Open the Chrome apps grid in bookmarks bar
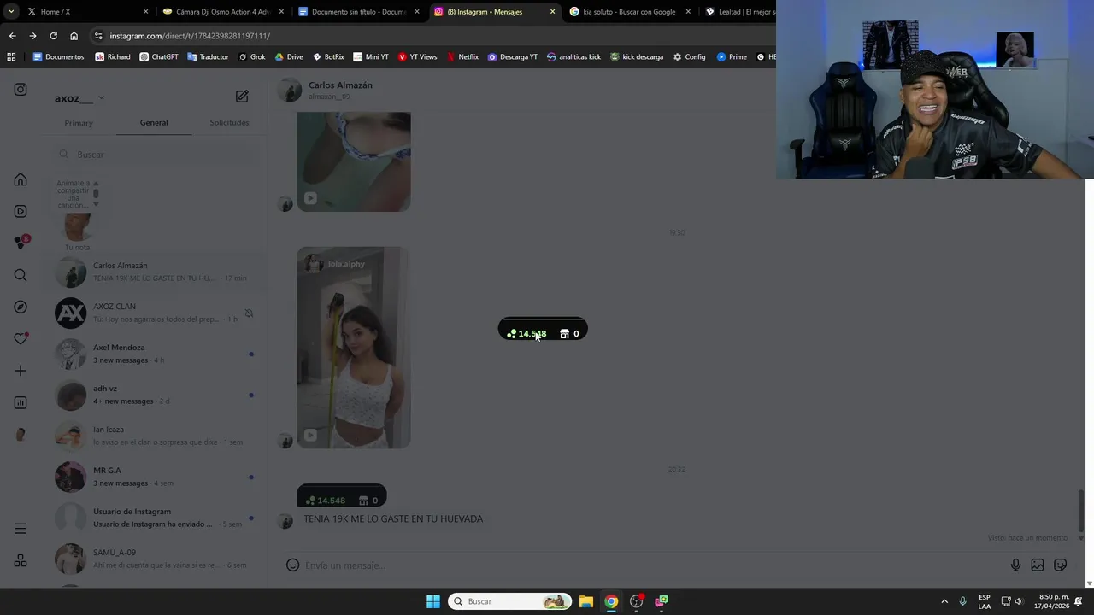The width and height of the screenshot is (1094, 615). click(x=11, y=57)
